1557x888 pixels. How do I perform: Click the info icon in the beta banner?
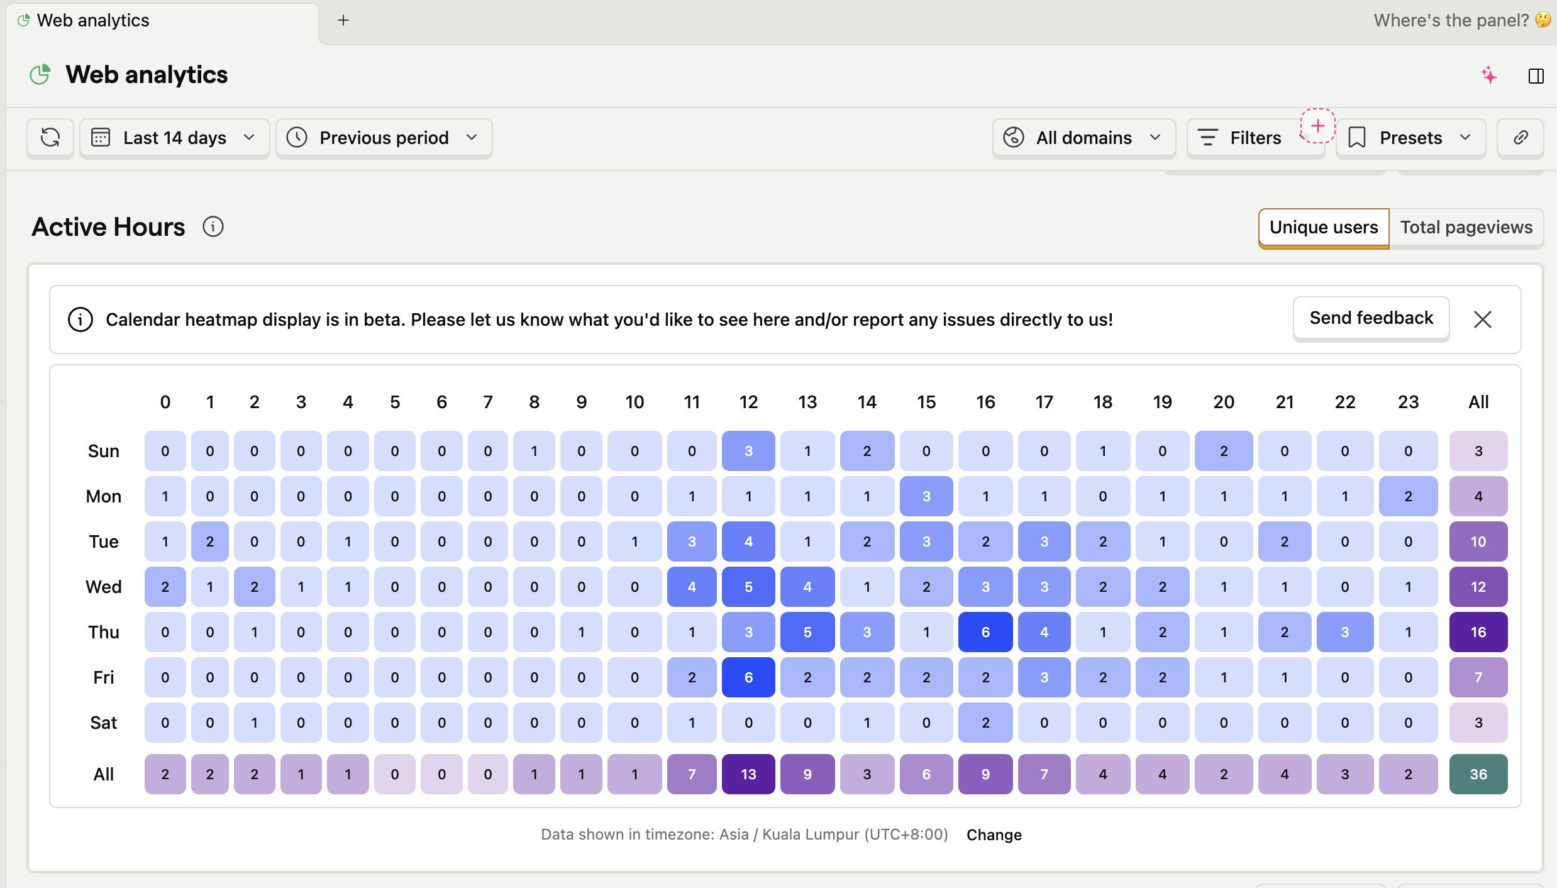[x=80, y=319]
